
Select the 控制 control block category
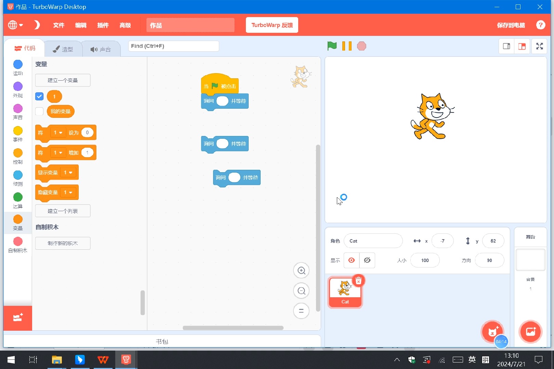tap(18, 156)
